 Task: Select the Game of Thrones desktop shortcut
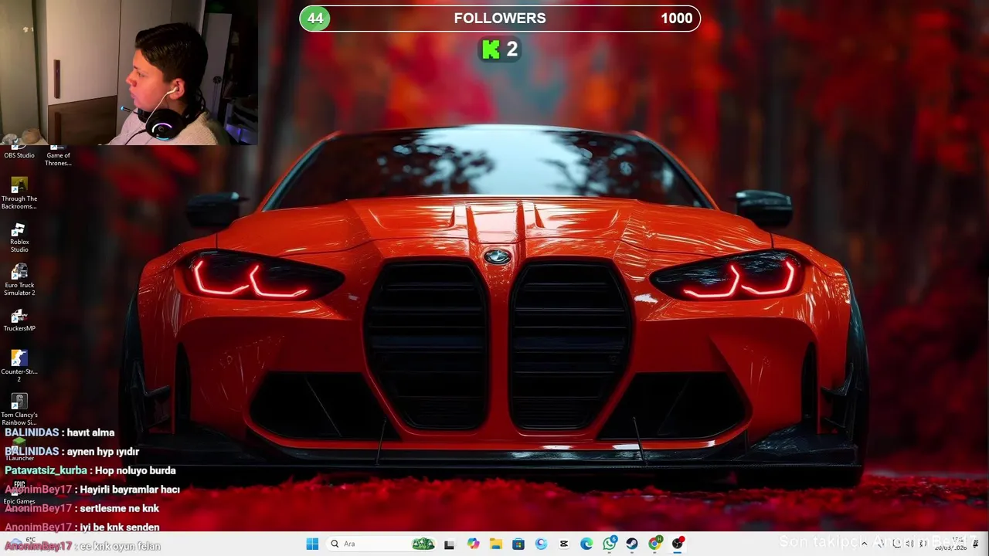point(58,155)
